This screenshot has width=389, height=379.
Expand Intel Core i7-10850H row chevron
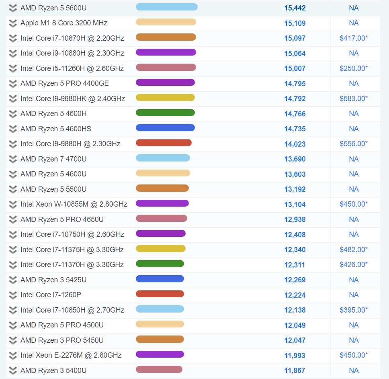pyautogui.click(x=12, y=310)
